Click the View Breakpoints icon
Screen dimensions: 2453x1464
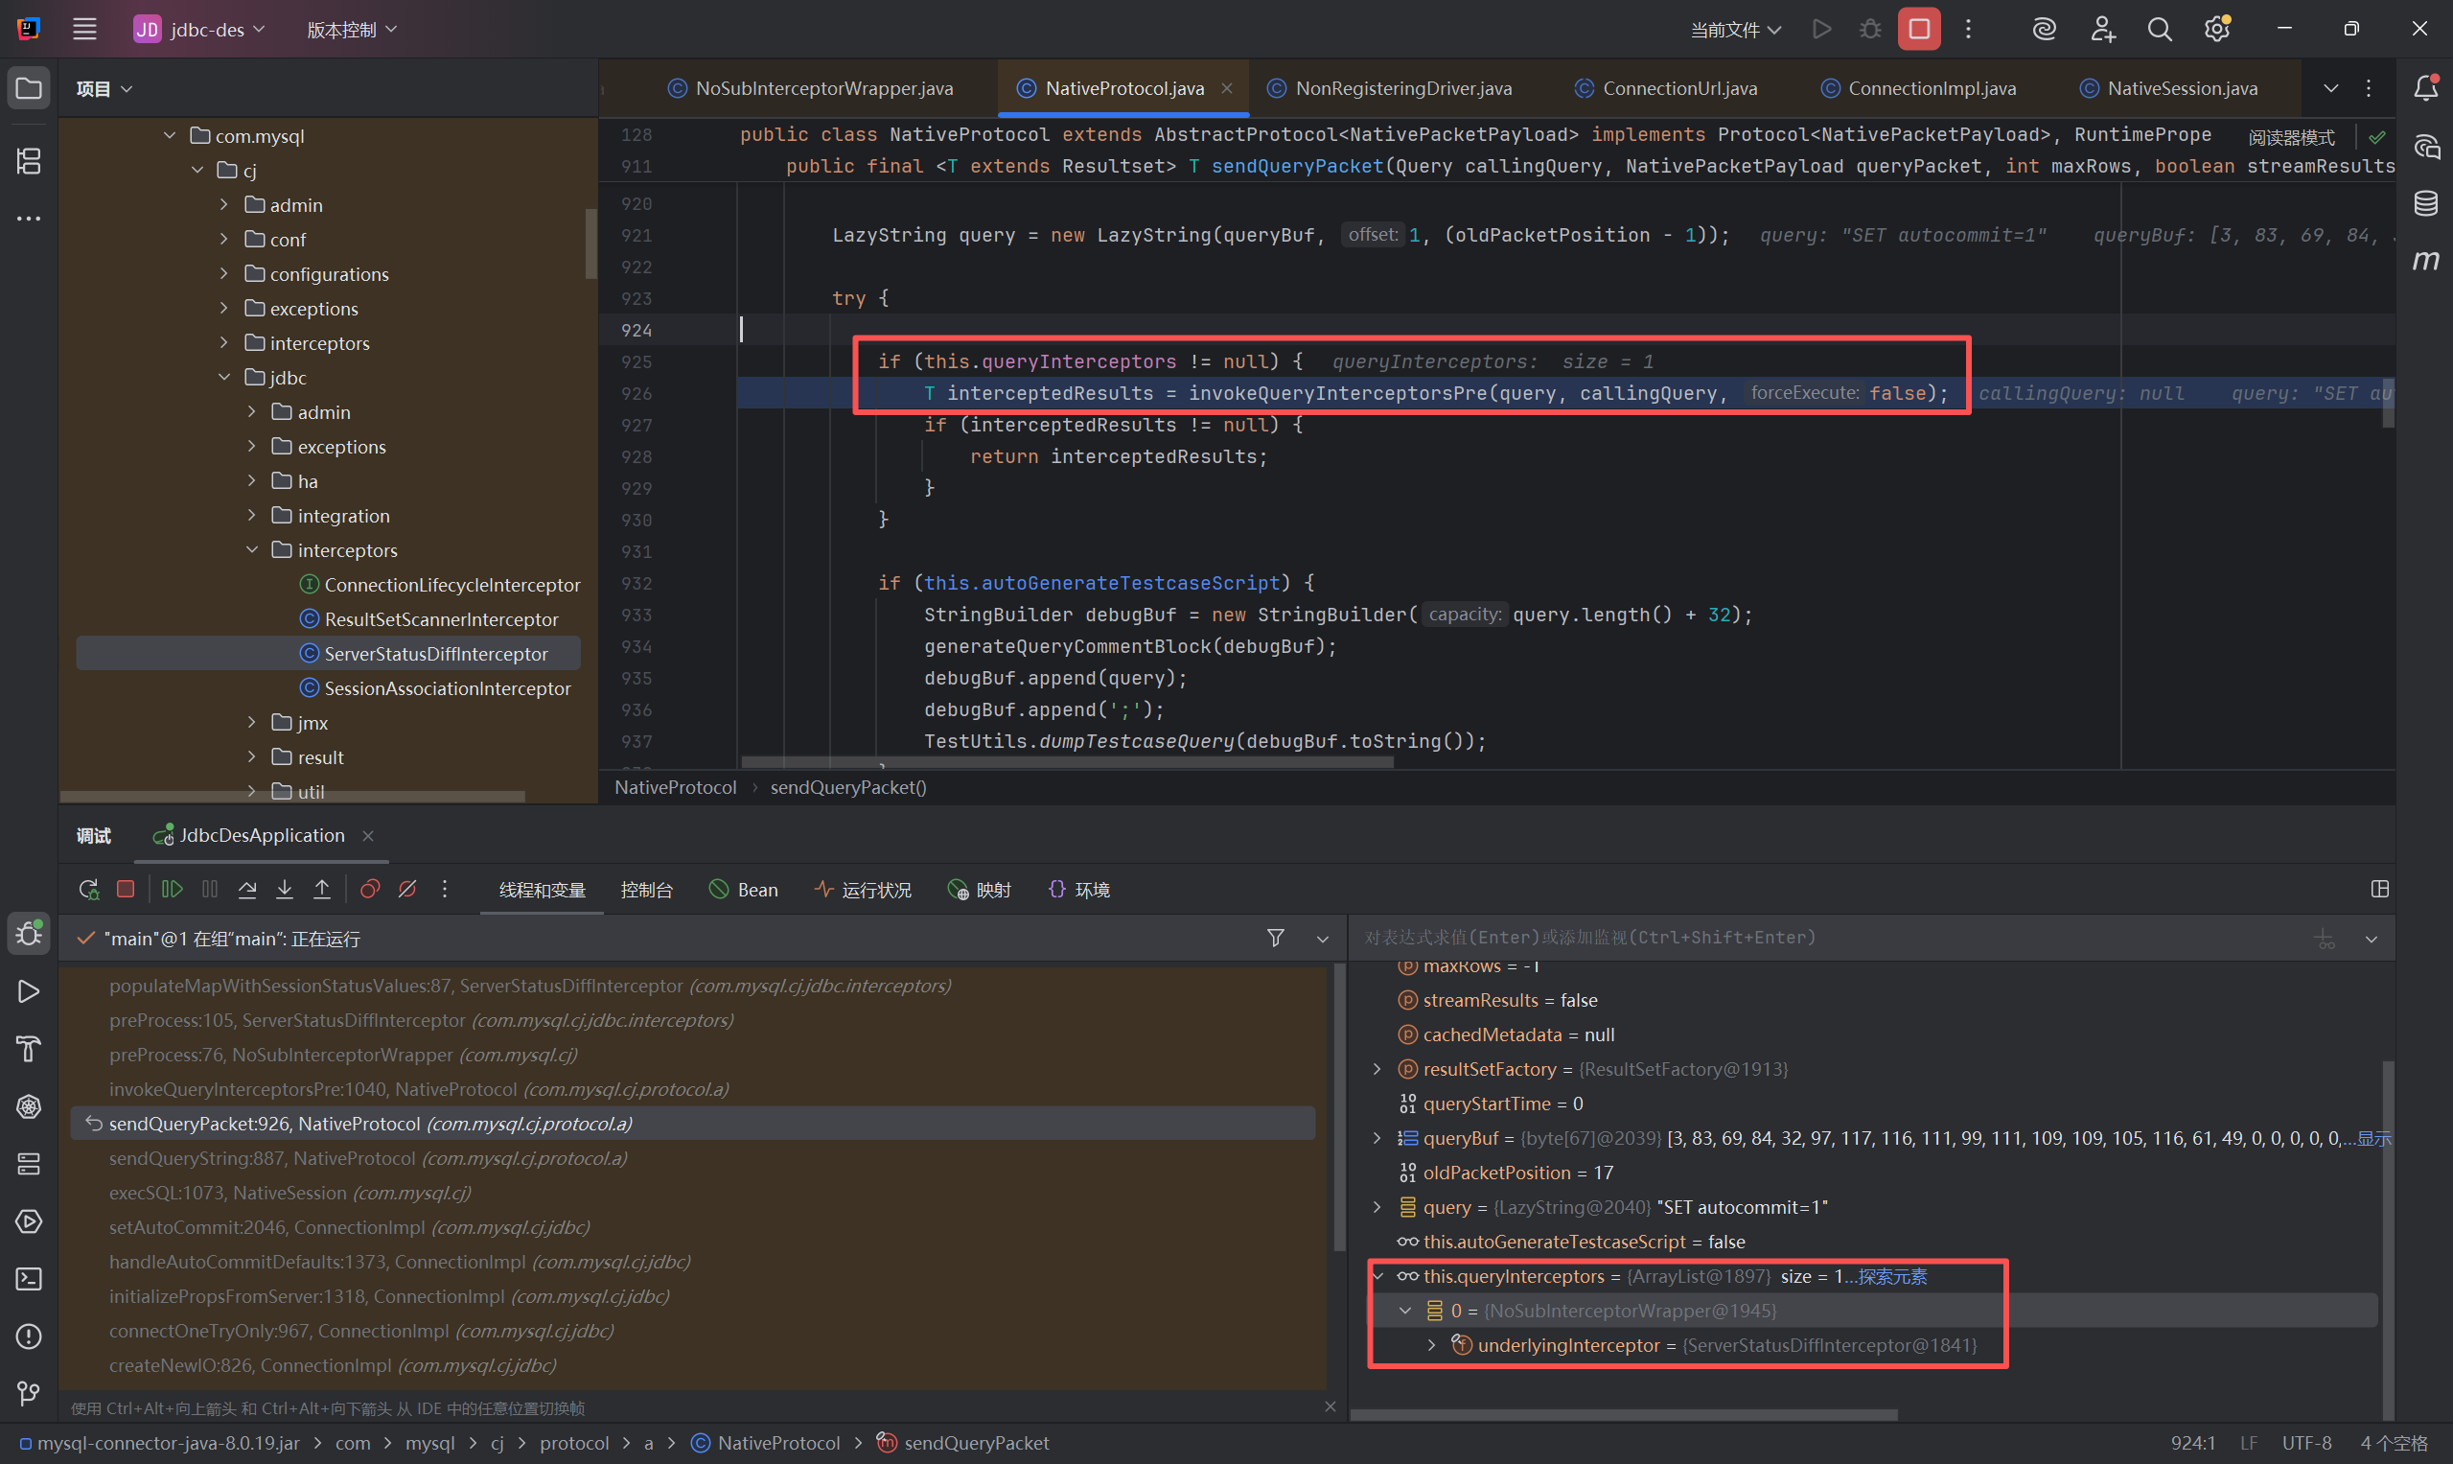(x=370, y=890)
